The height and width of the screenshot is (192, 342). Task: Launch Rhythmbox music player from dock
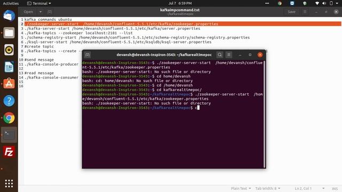tap(9, 50)
